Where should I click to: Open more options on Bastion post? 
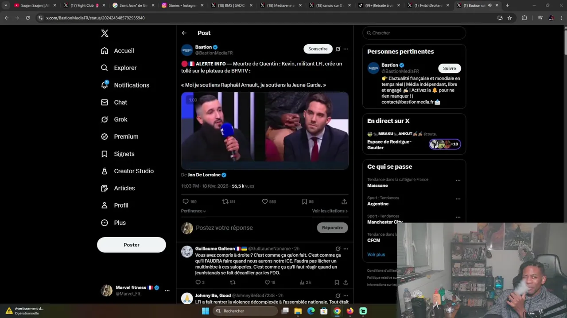(346, 49)
